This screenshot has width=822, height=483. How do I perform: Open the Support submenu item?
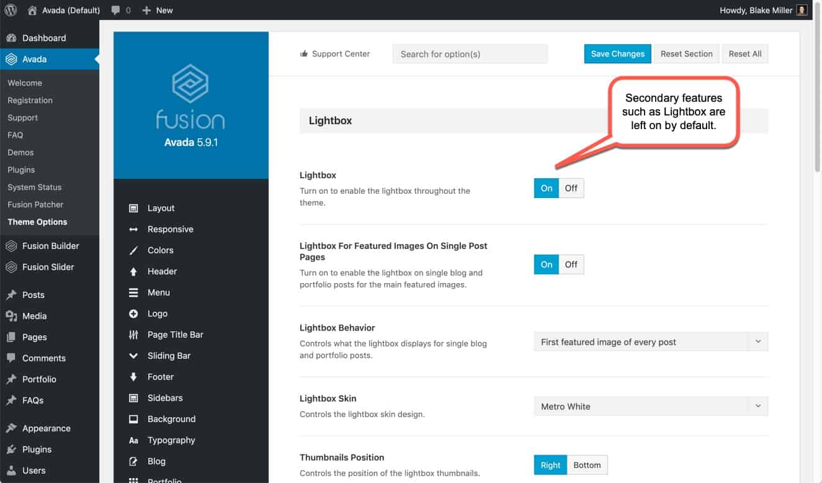pyautogui.click(x=22, y=117)
